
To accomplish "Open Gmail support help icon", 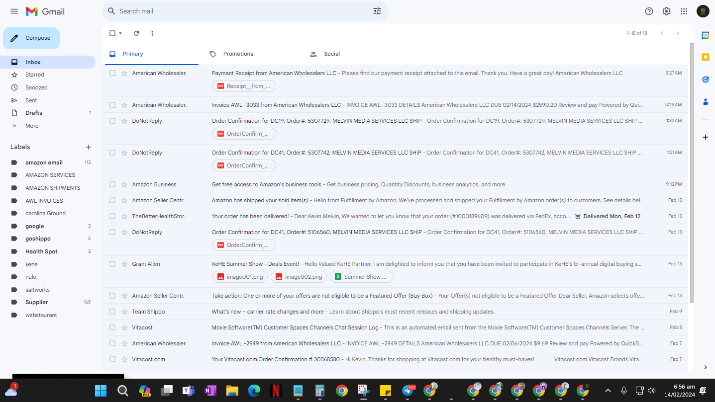I will coord(649,11).
